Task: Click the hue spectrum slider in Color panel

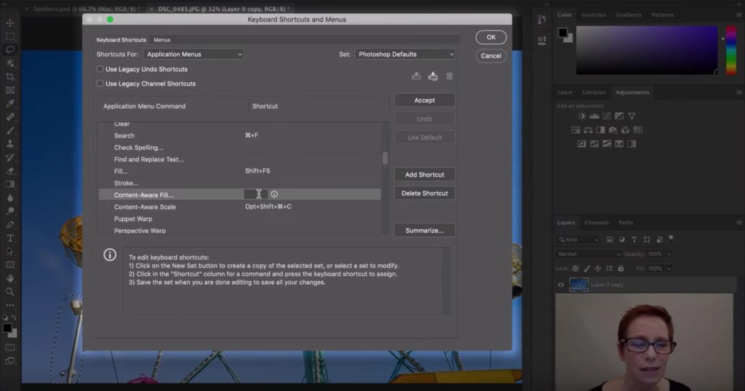Action: coord(730,49)
